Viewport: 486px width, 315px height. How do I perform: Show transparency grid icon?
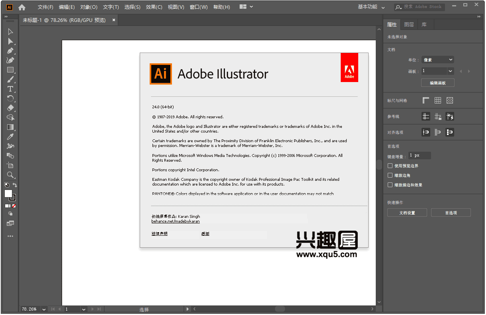coord(450,100)
